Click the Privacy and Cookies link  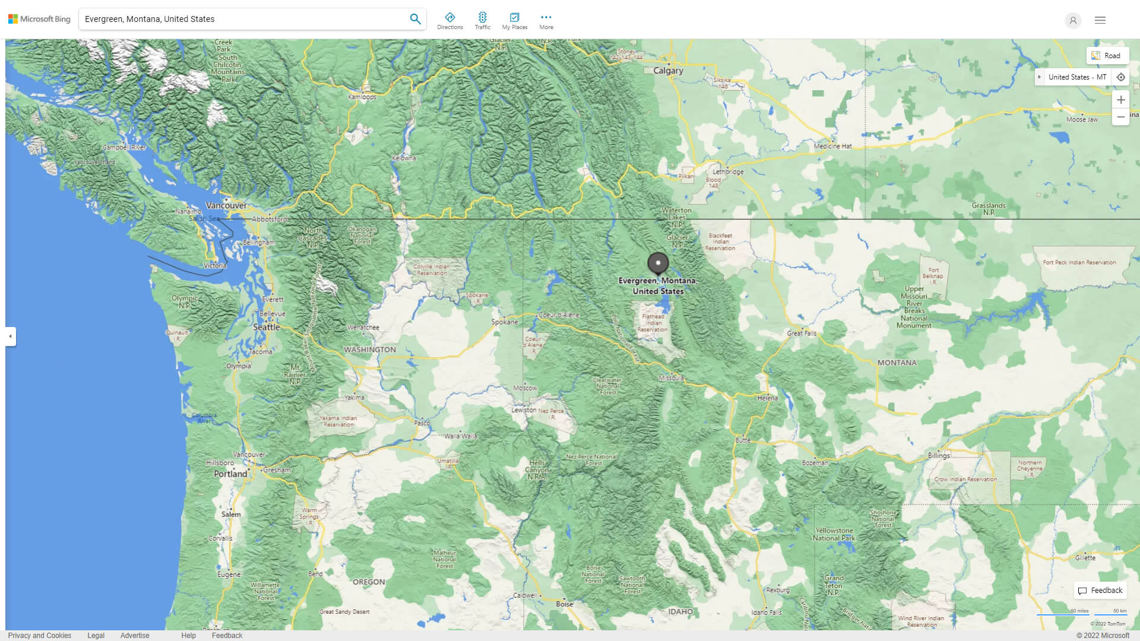click(39, 636)
